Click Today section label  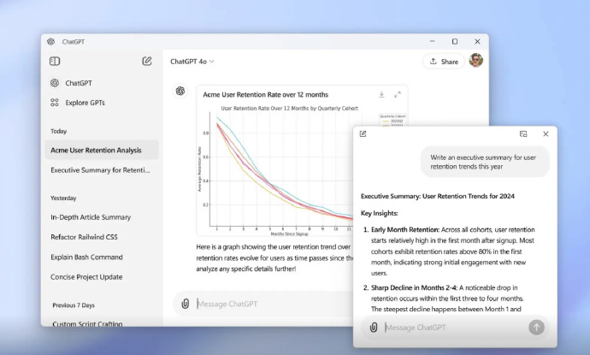coord(59,132)
